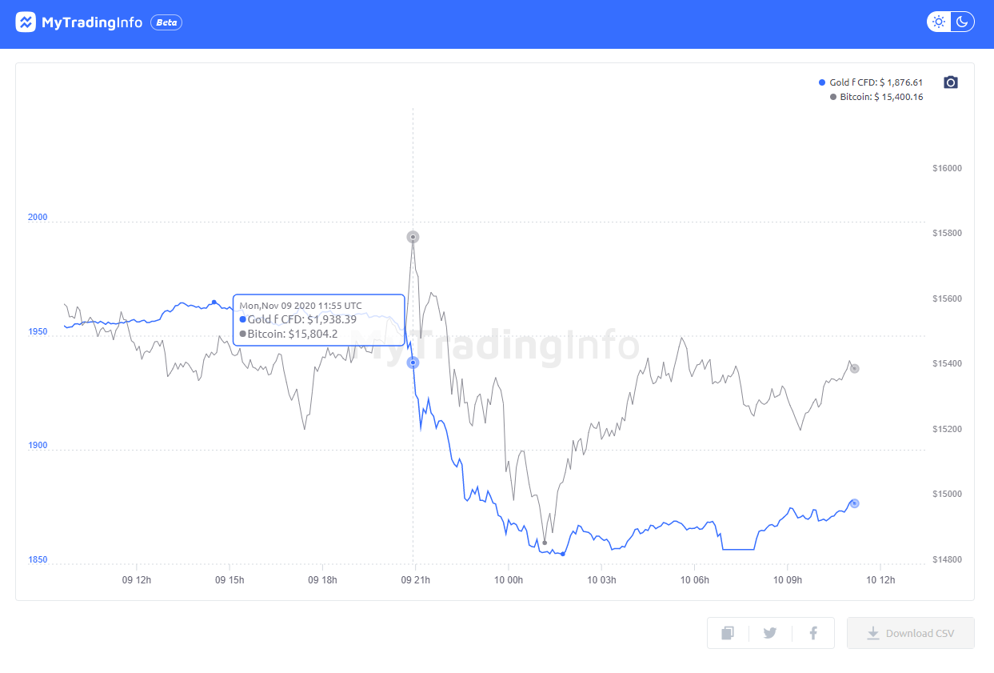Click the MyTradingInfo chart logo icon

coord(26,22)
